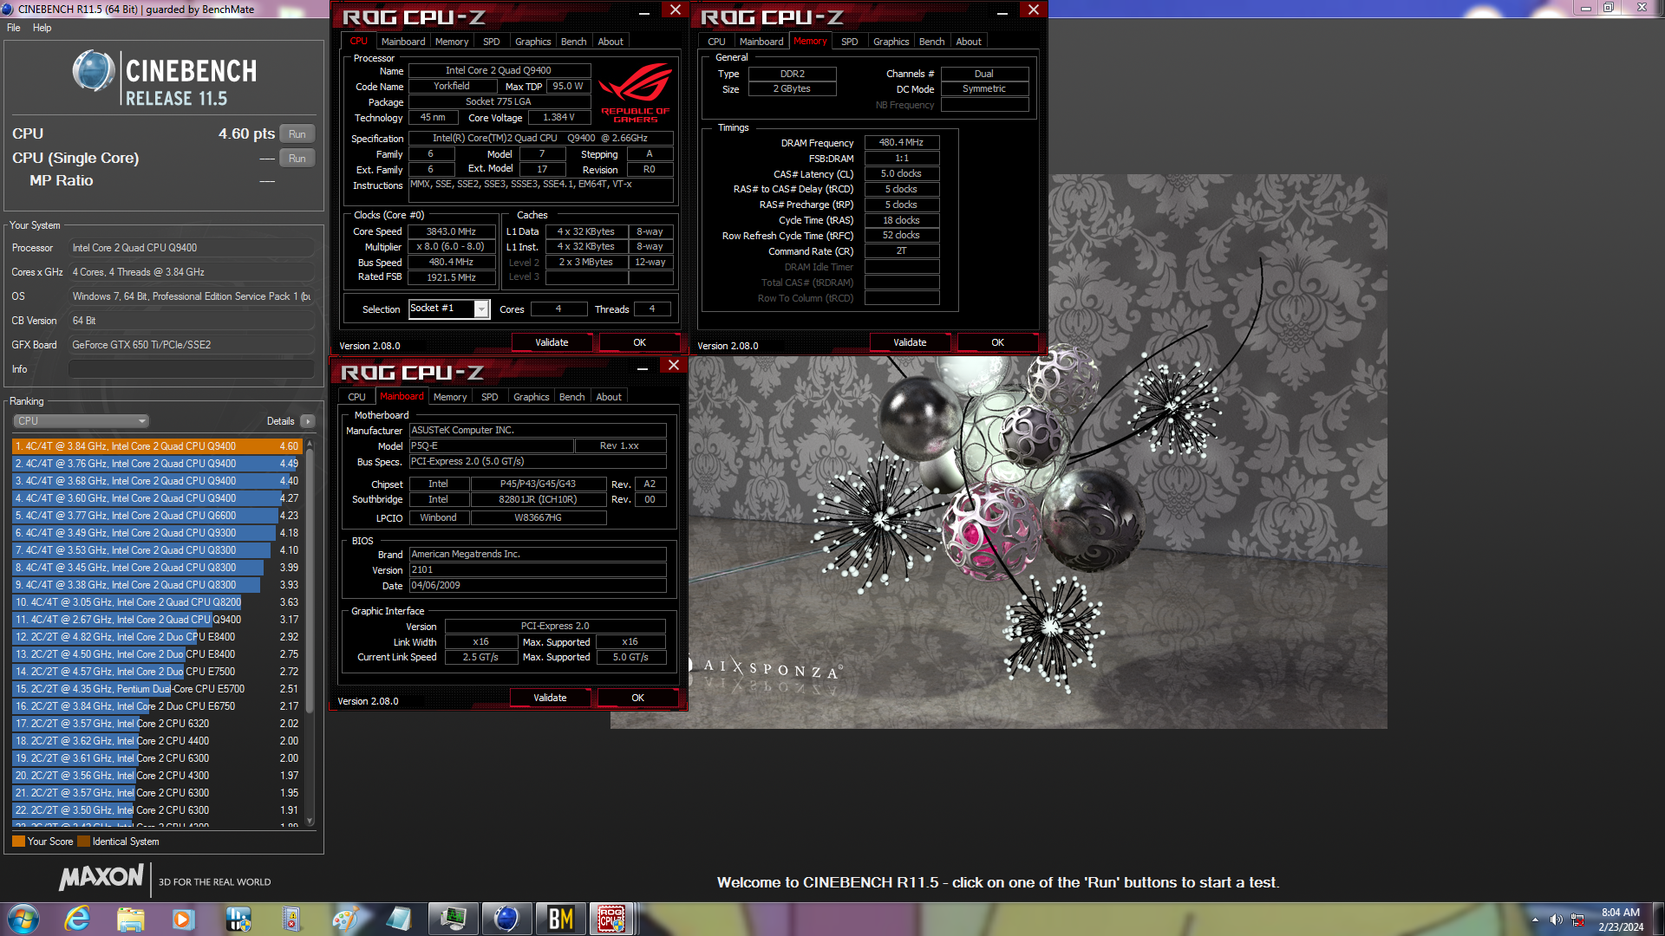
Task: Click the GFX Board field GeForce GTX 650 Ti
Action: 191,345
